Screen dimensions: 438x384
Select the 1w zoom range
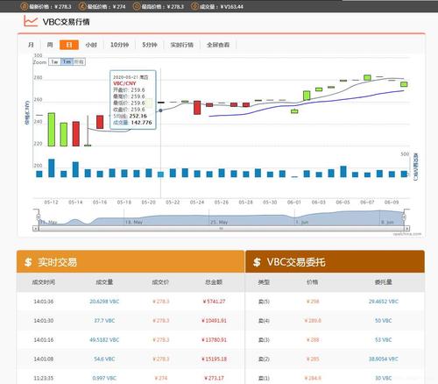click(54, 61)
